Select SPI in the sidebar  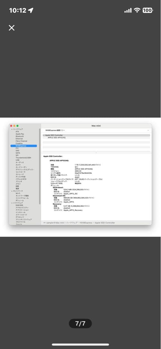click(17, 155)
